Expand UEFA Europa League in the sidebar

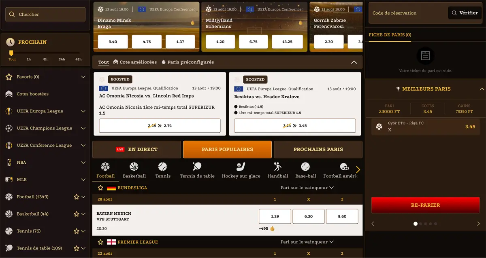click(83, 111)
